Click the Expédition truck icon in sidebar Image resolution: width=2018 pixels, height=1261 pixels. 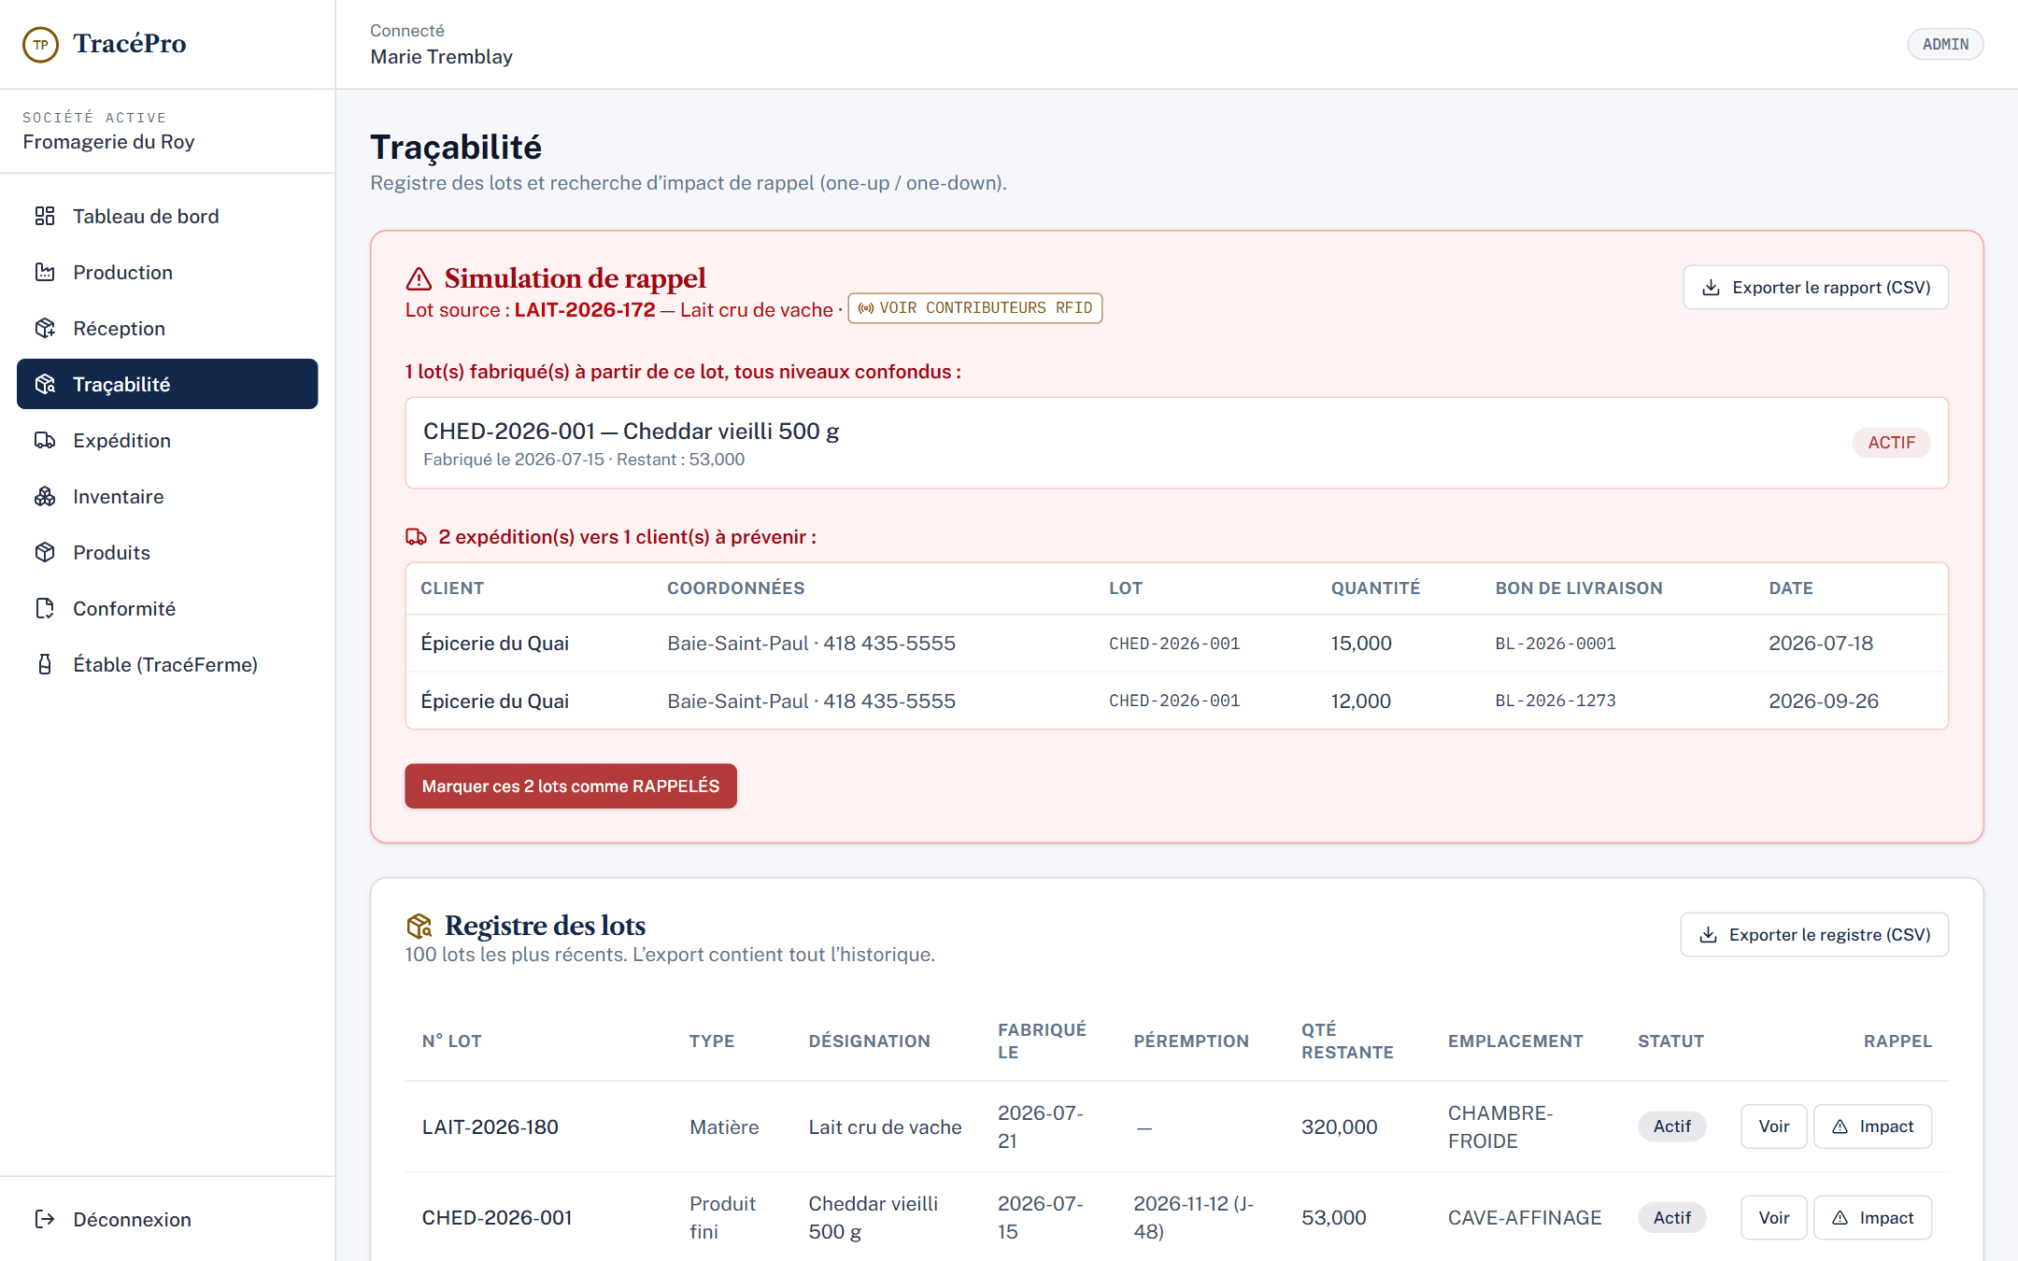pyautogui.click(x=45, y=440)
